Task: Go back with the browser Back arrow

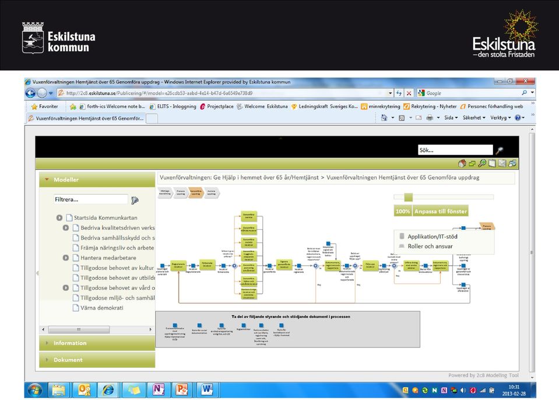Action: click(x=30, y=93)
